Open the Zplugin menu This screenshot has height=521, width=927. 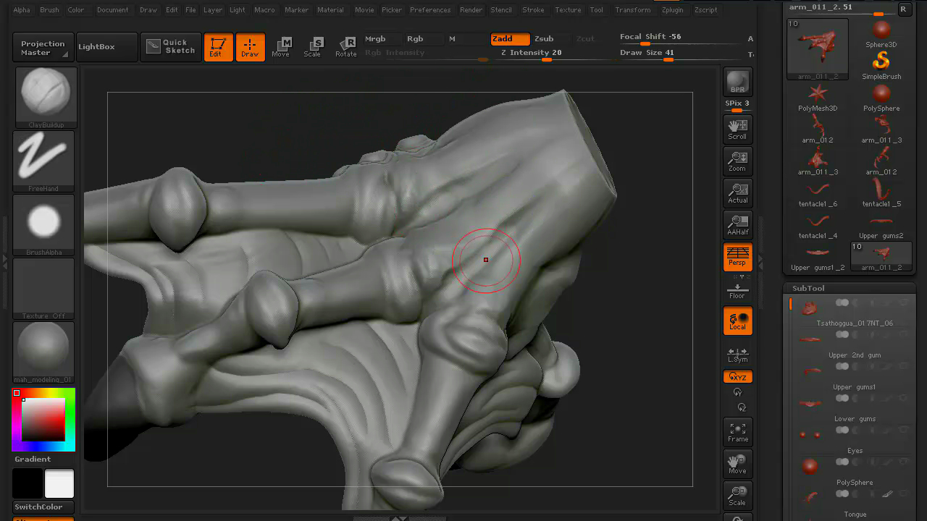(x=671, y=10)
